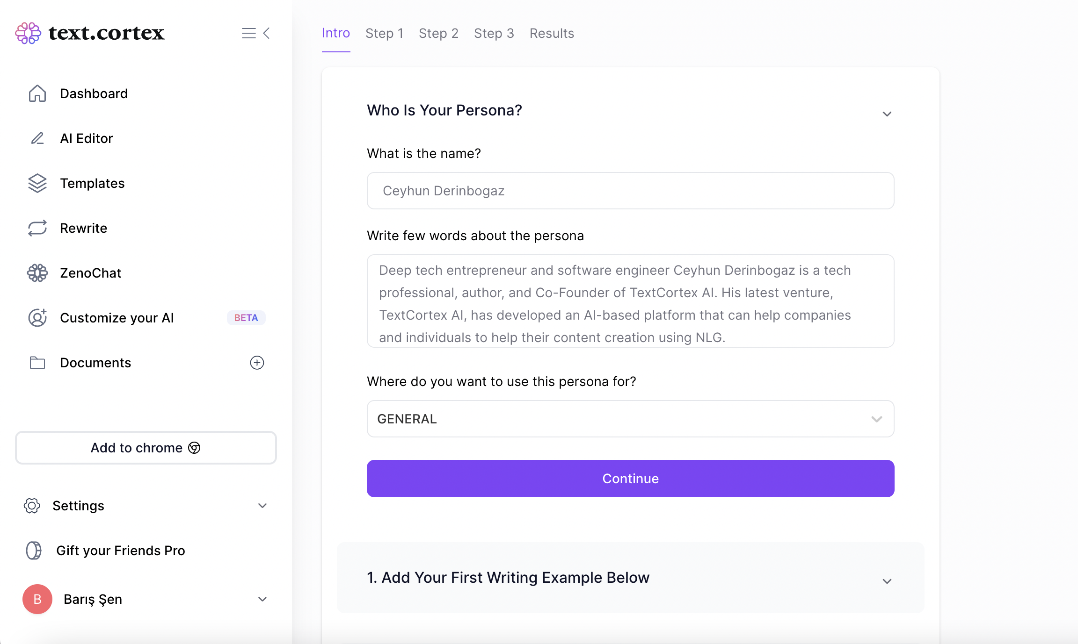This screenshot has width=1078, height=644.
Task: Switch to the Step 1 tab
Action: (384, 33)
